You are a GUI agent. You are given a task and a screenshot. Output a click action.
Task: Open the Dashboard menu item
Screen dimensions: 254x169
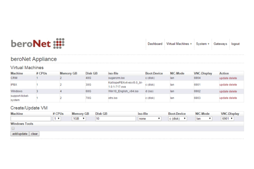[x=155, y=44]
